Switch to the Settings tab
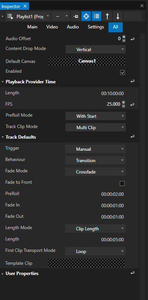Screen dimensions: 148x300 tap(96, 27)
